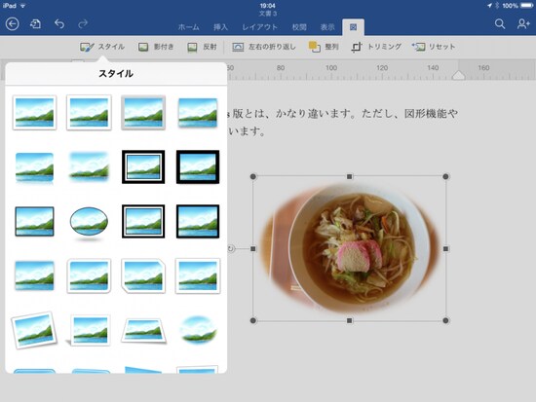Select the 図 picture tab

[x=353, y=27]
